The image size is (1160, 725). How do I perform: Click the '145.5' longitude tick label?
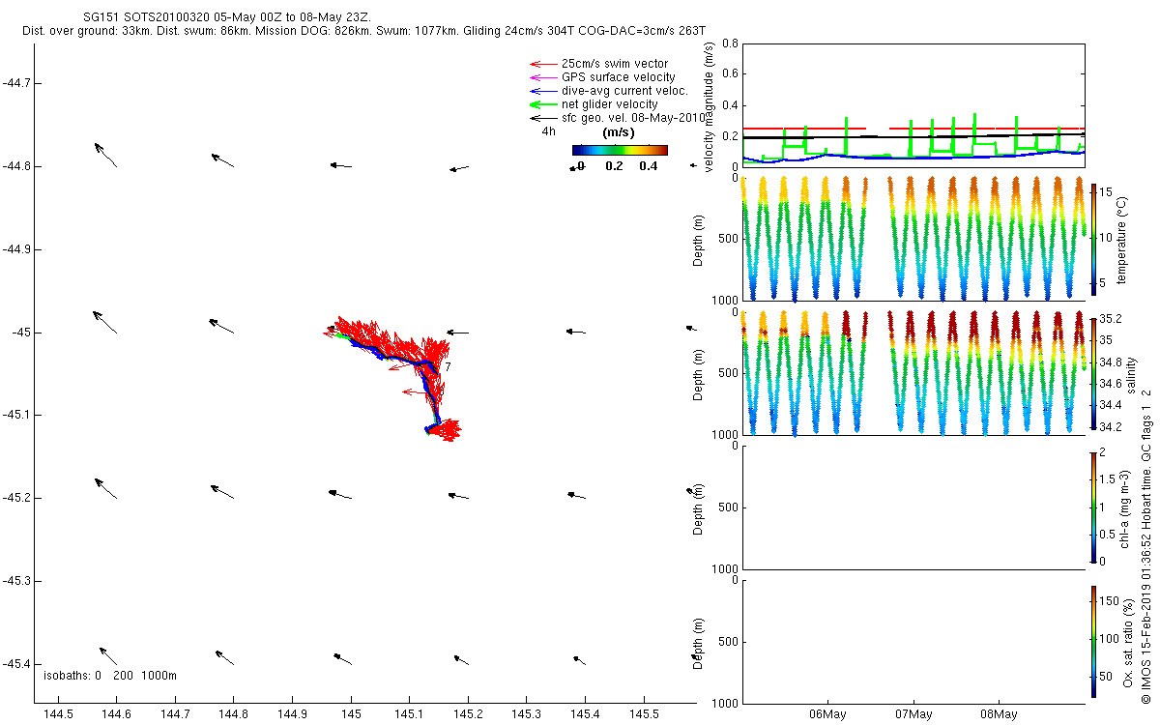(x=643, y=713)
